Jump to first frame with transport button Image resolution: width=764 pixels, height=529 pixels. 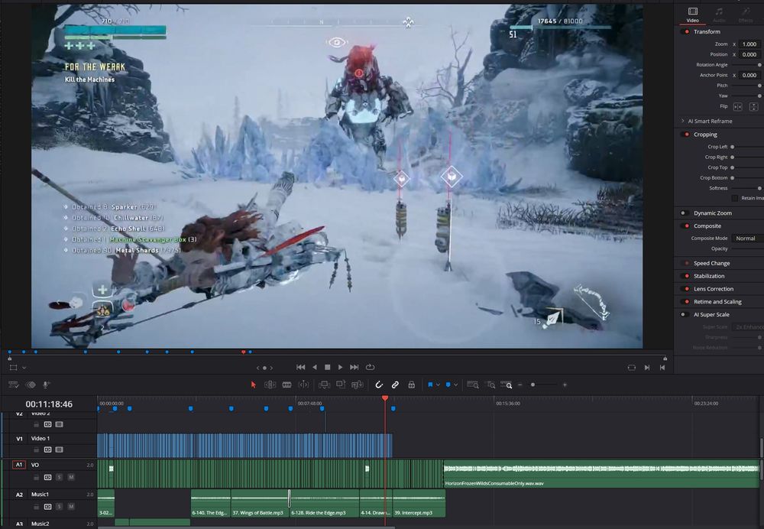[x=301, y=367]
